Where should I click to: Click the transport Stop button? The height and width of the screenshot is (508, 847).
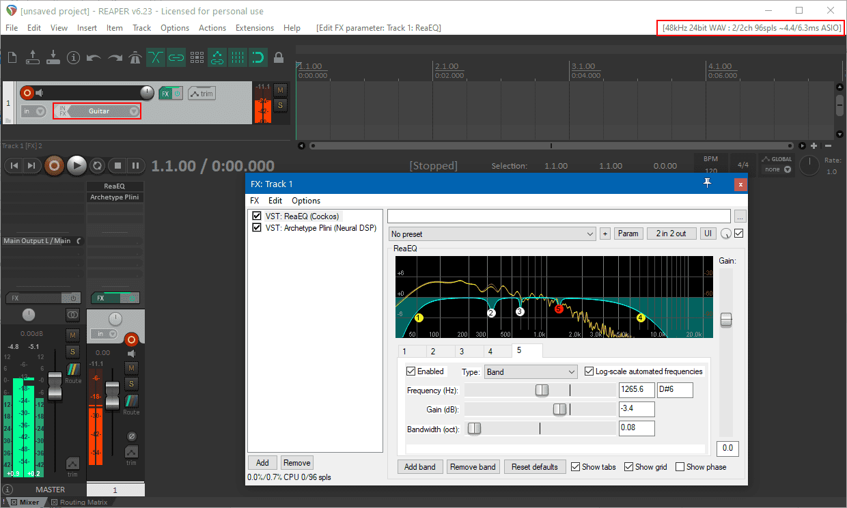[x=117, y=165]
